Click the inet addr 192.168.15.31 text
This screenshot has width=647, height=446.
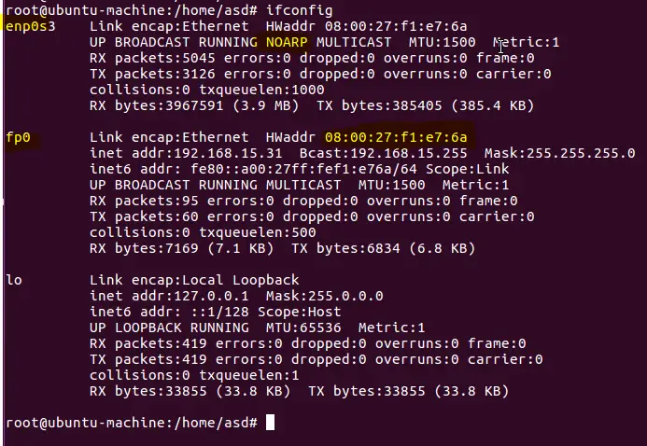[x=186, y=153]
